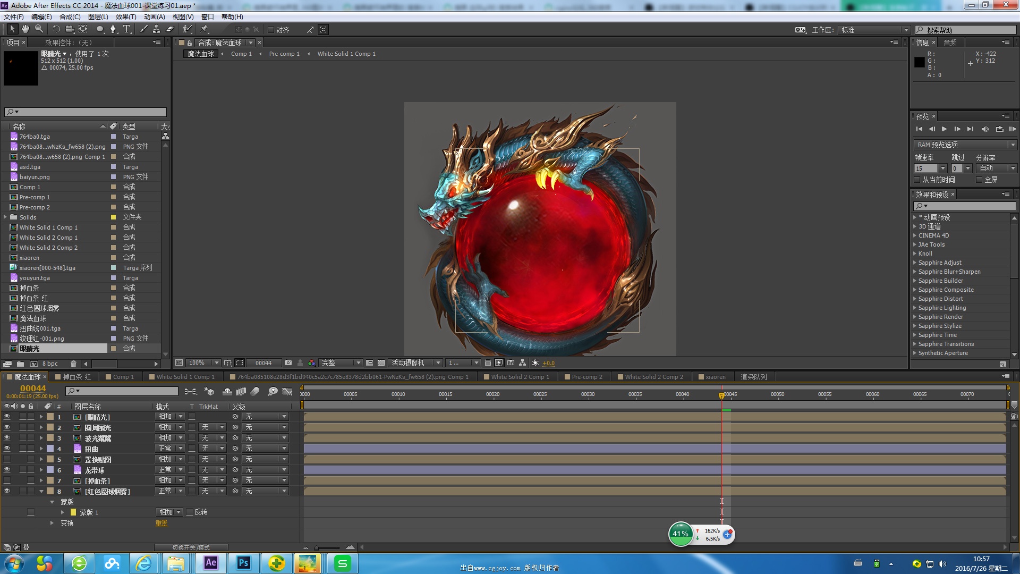Image resolution: width=1020 pixels, height=574 pixels.
Task: Click the yellow label swatch of 蒙版 1
Action: 73,512
